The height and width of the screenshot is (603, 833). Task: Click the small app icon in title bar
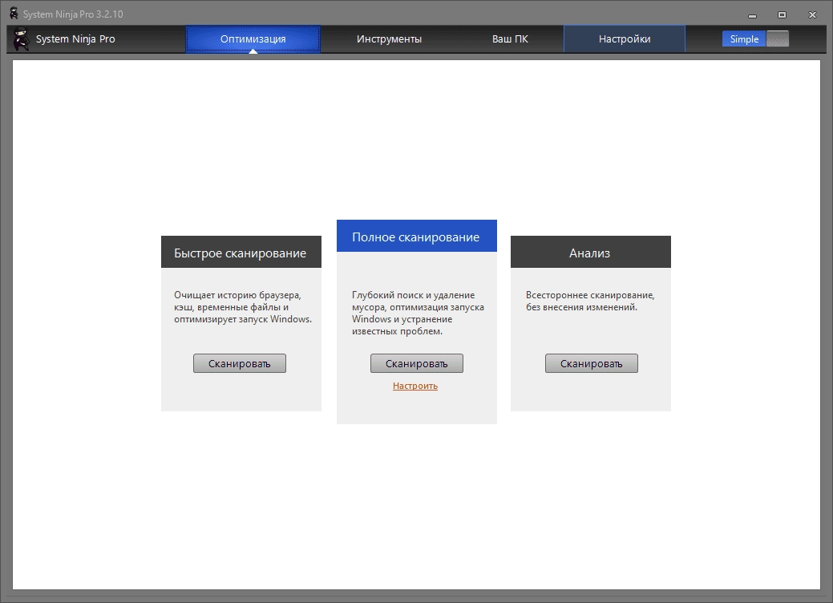pos(14,14)
